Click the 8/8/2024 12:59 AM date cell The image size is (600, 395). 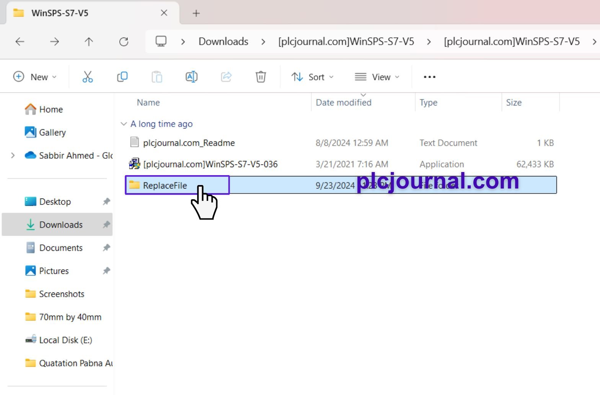click(x=352, y=143)
